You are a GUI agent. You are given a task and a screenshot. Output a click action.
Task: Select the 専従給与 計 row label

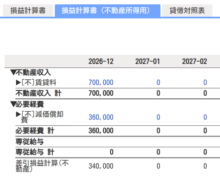(x=35, y=152)
